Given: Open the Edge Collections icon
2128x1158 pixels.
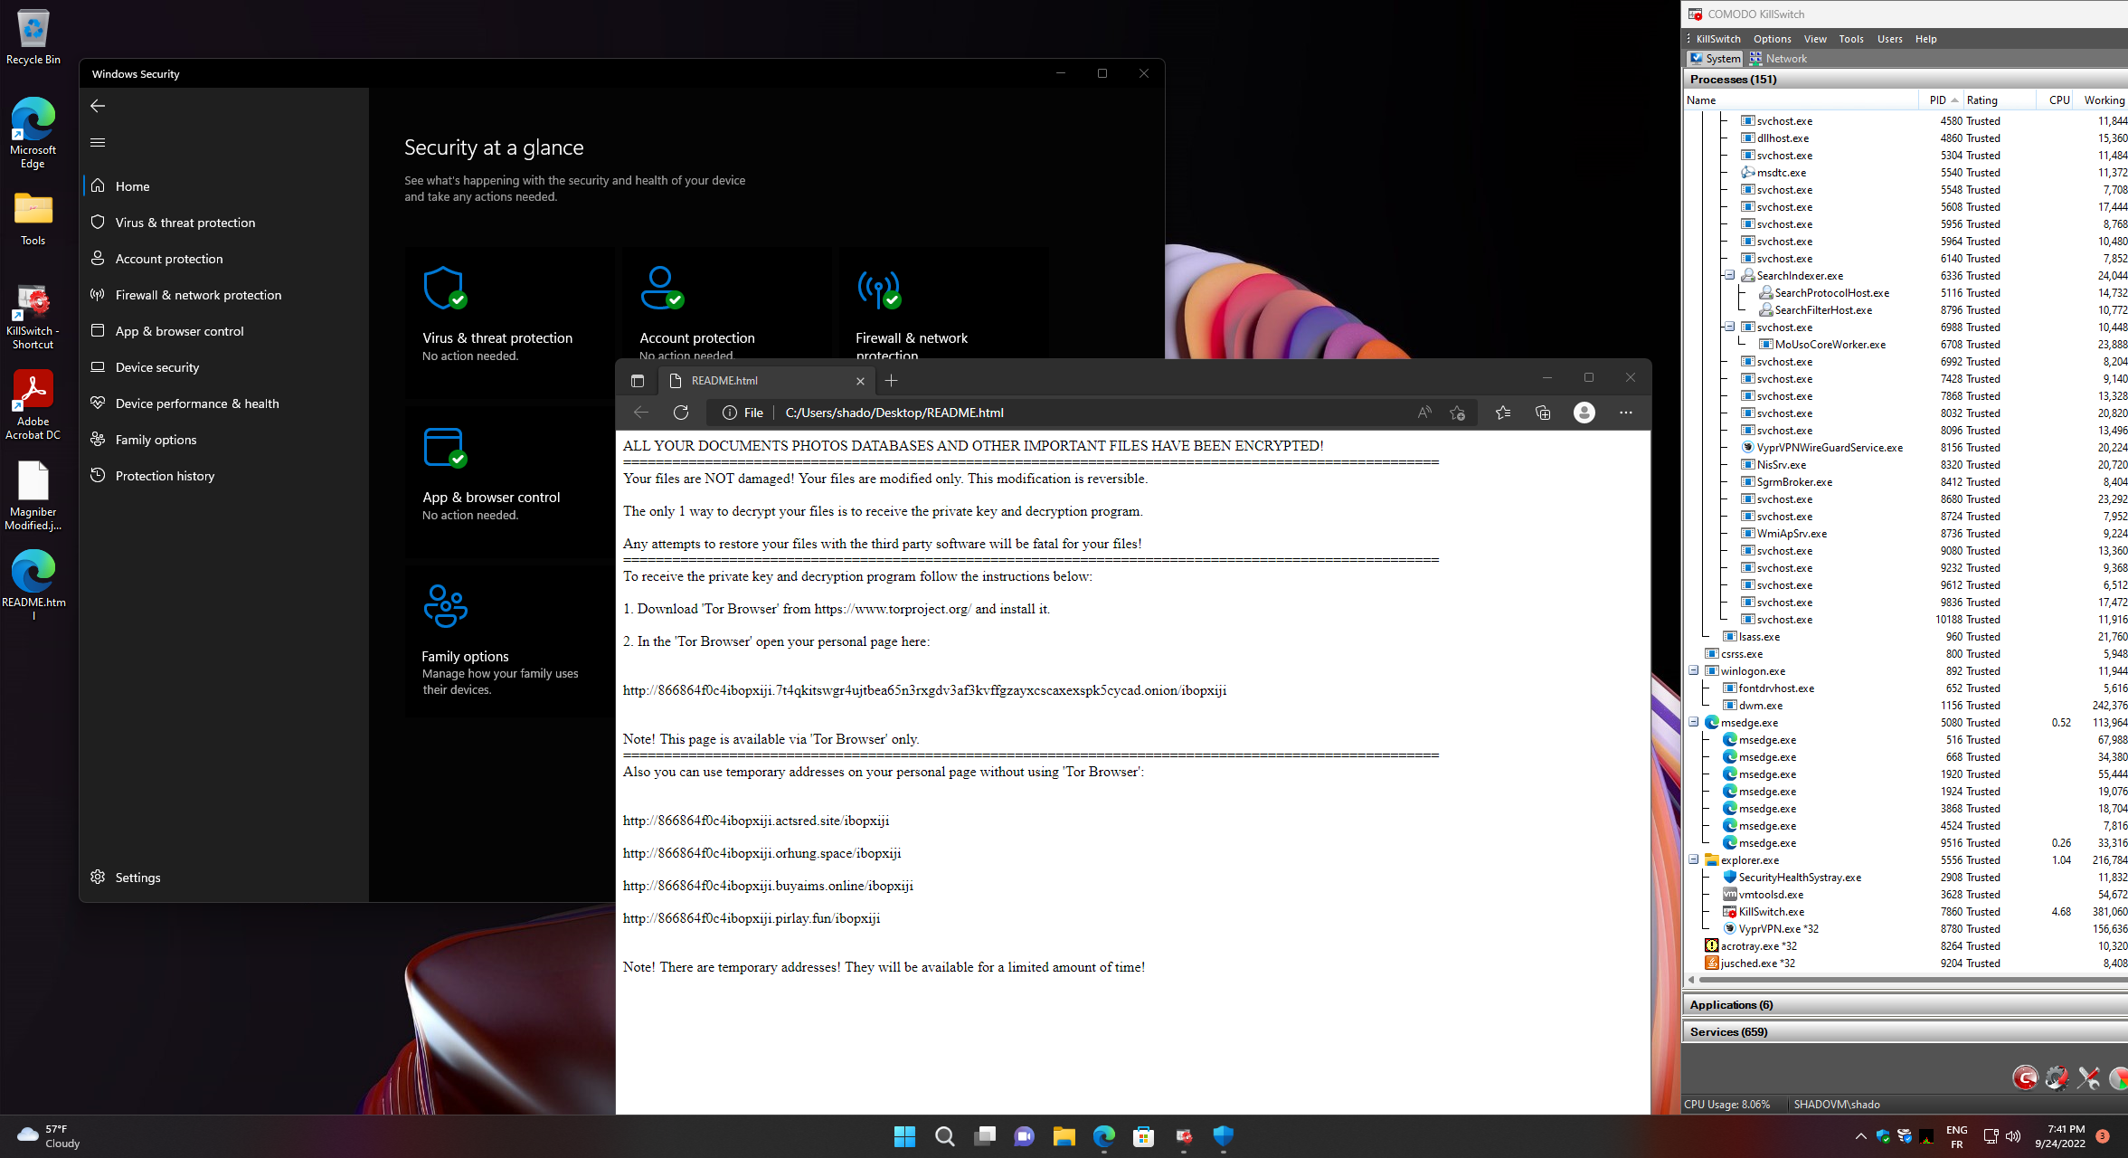Looking at the screenshot, I should tap(1543, 413).
